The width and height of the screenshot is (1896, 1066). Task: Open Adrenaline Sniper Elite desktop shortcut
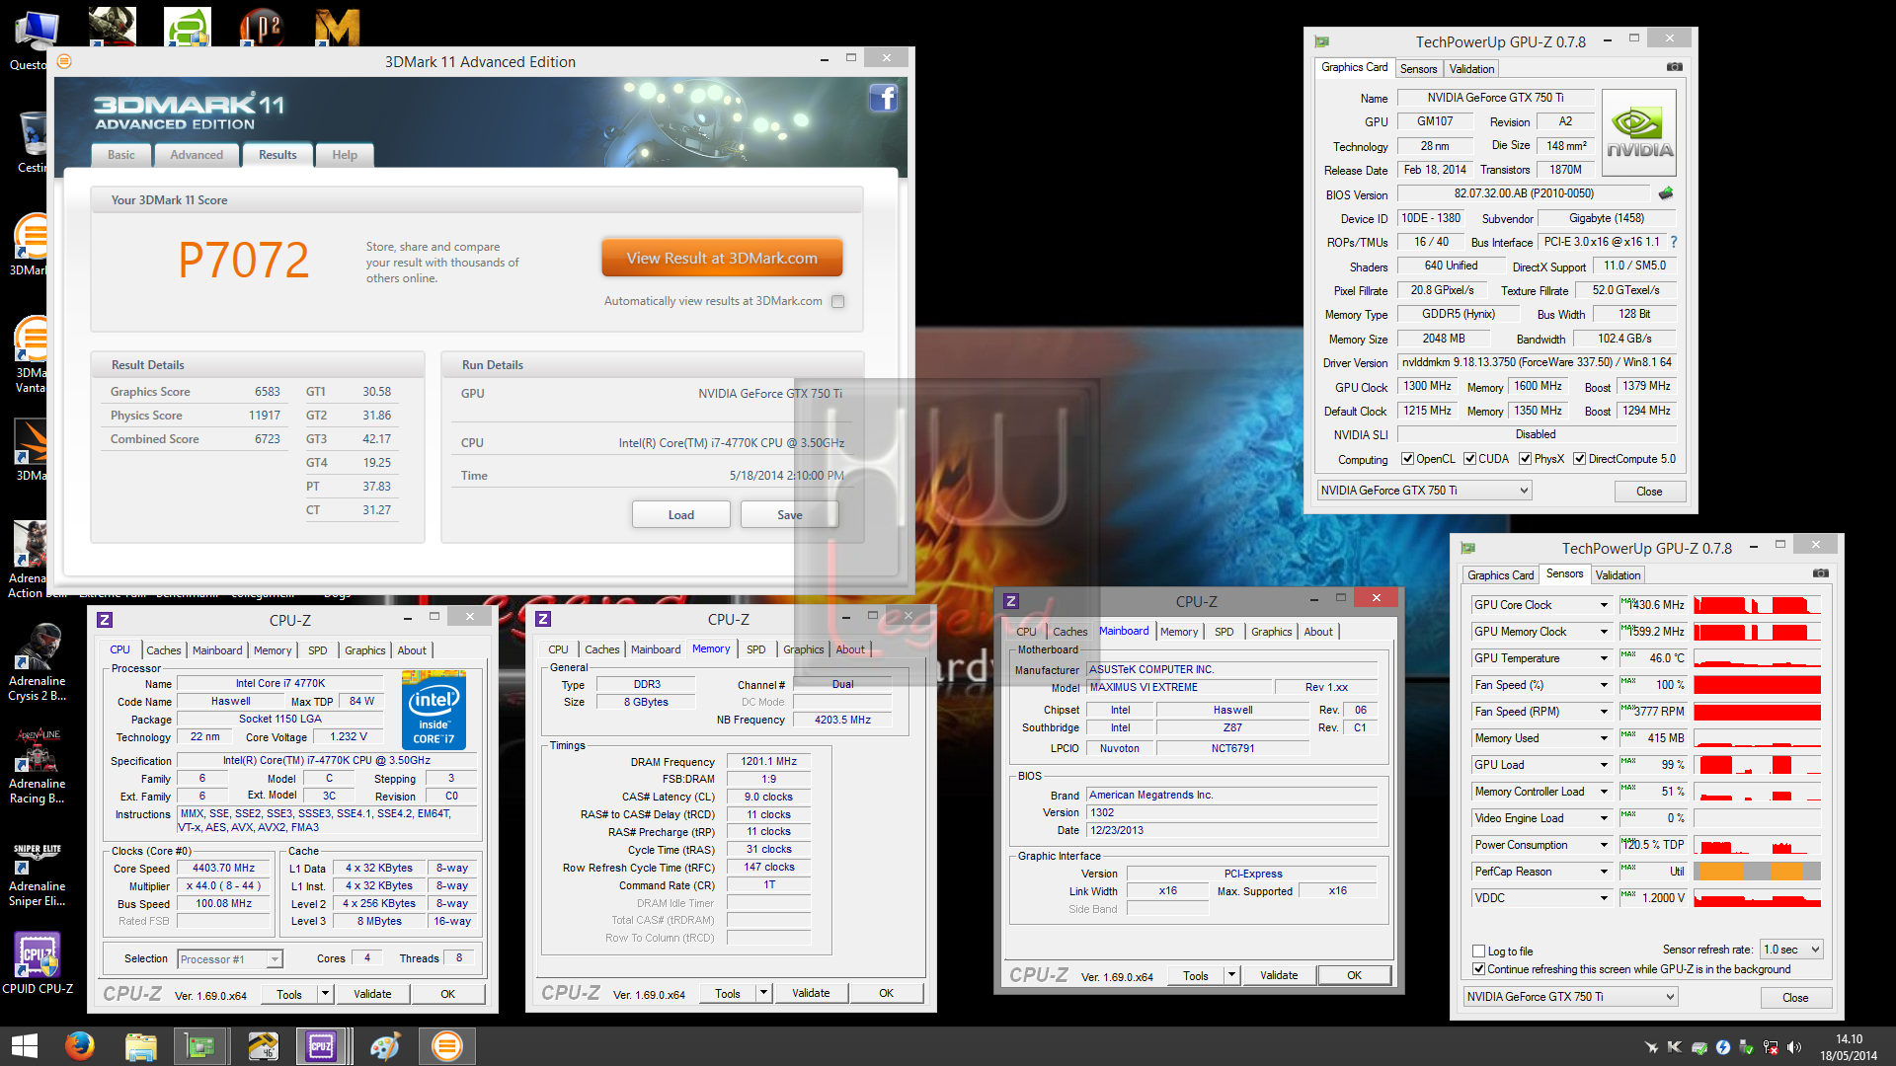[38, 874]
